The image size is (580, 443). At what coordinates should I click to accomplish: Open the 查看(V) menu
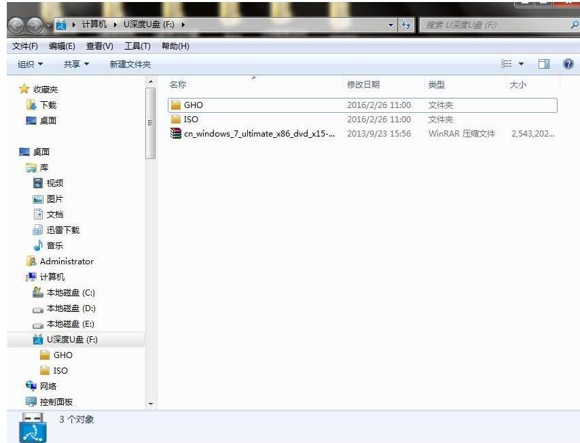click(x=98, y=46)
